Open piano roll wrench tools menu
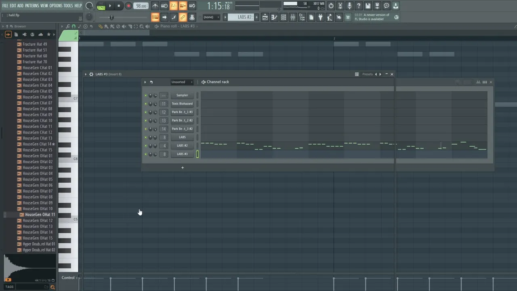This screenshot has height=291, width=517. click(x=67, y=26)
